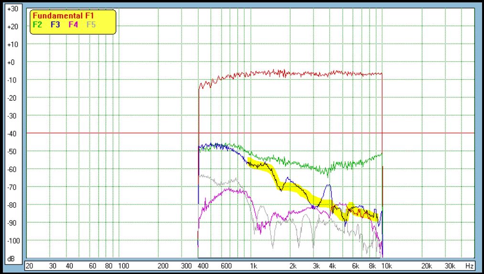This screenshot has height=274, width=484.
Task: Click the +20 dB axis label
Action: (12, 27)
